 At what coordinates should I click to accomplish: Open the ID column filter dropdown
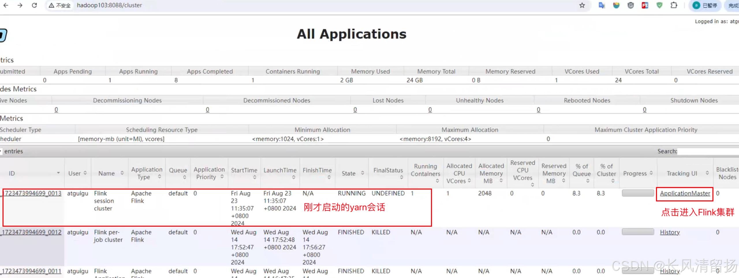click(x=58, y=173)
